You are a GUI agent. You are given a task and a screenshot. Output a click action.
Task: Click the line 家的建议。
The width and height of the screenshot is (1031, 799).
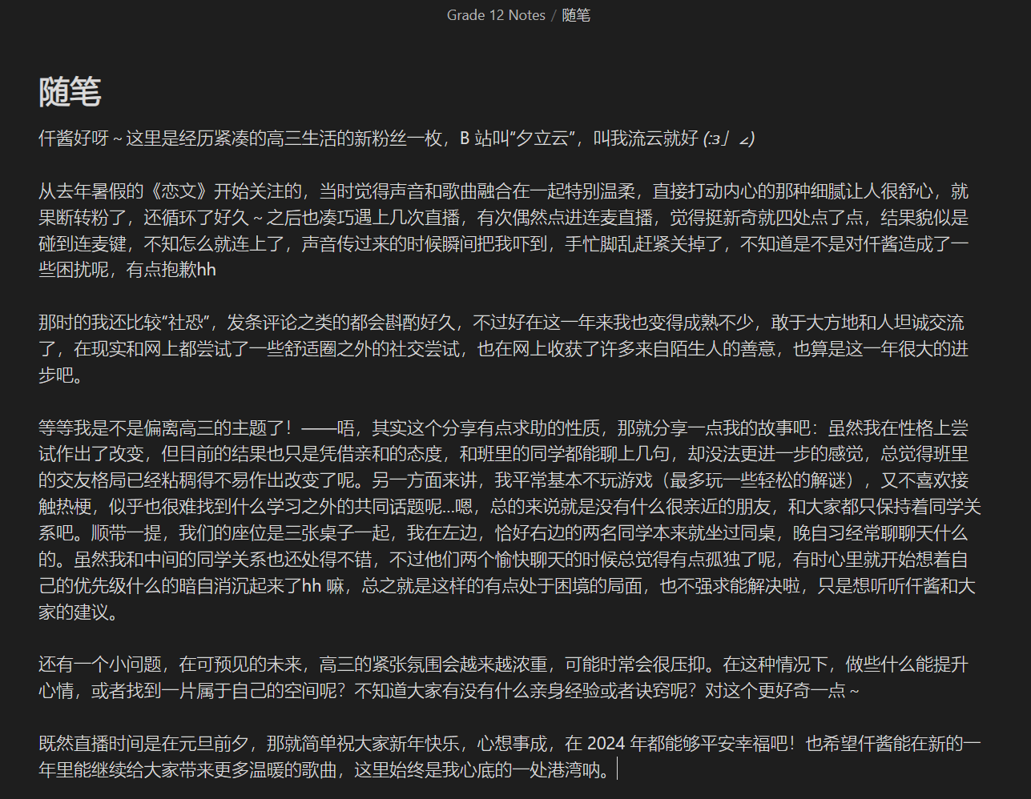(79, 614)
